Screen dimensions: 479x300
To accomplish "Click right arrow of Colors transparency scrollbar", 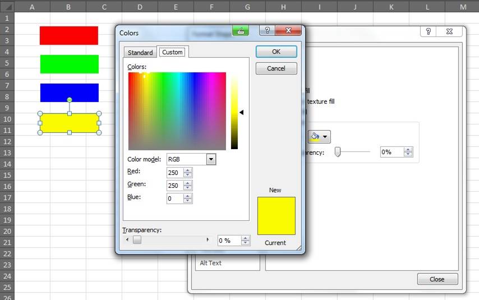I will click(x=208, y=240).
